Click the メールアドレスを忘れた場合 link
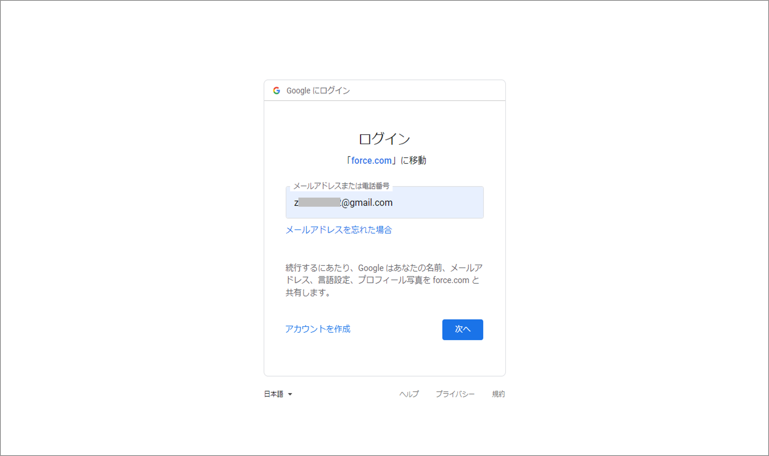Viewport: 769px width, 456px height. (339, 230)
